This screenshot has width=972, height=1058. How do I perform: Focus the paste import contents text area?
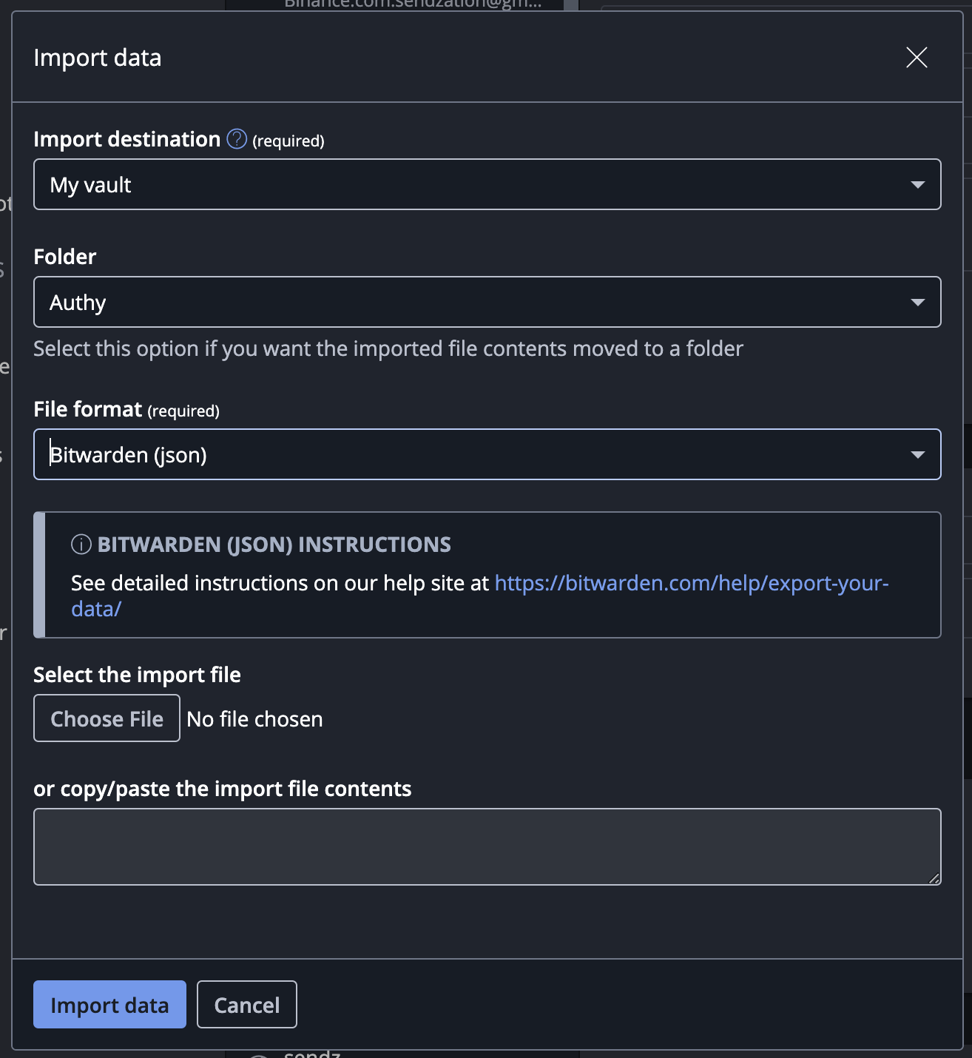coord(487,846)
